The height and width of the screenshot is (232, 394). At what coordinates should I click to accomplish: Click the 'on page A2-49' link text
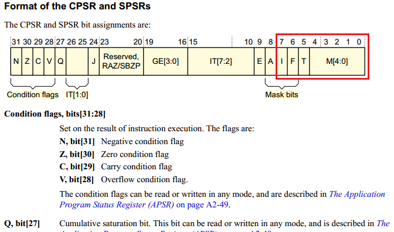coord(203,204)
